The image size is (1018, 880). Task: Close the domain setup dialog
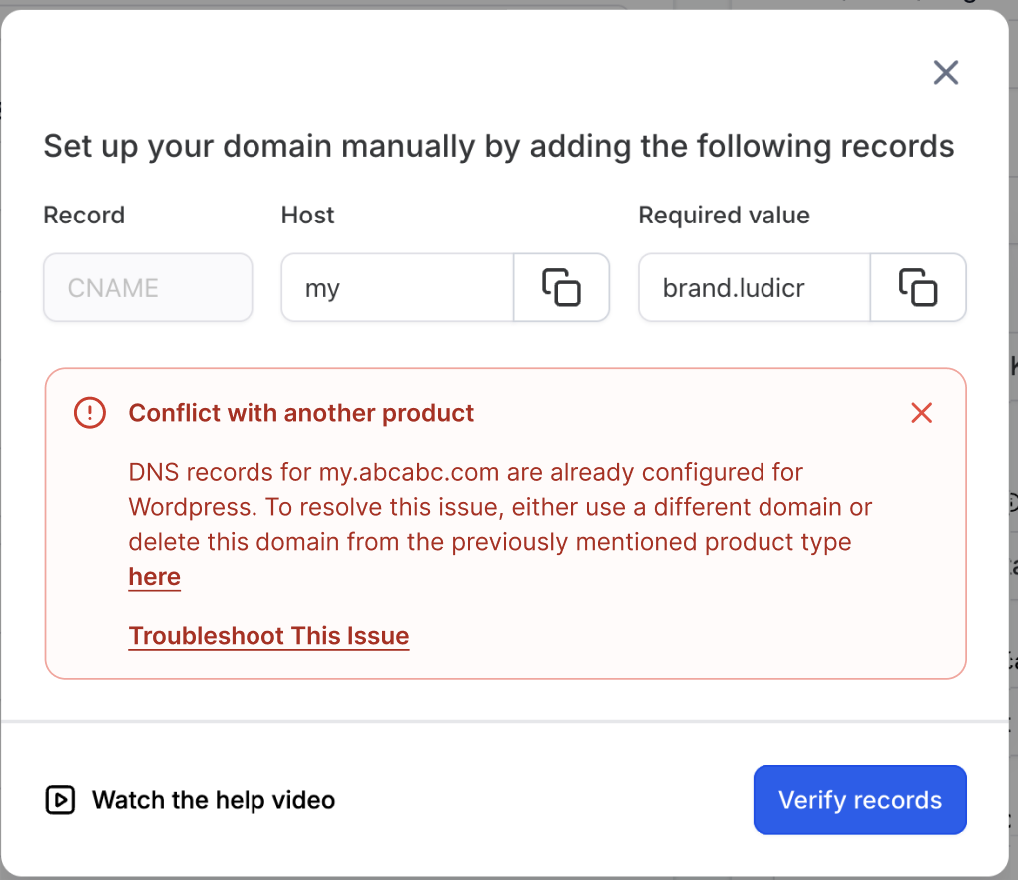click(x=945, y=72)
